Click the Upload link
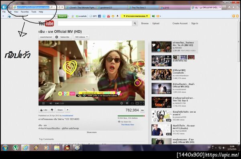The height and width of the screenshot is (159, 241). point(156,23)
